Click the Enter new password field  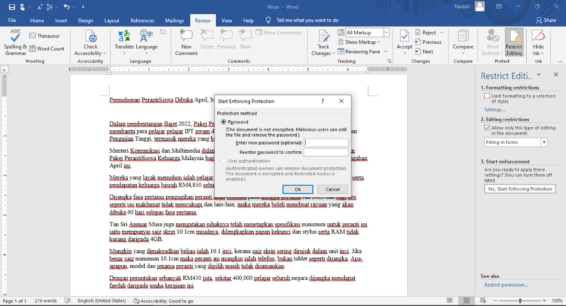coord(326,143)
